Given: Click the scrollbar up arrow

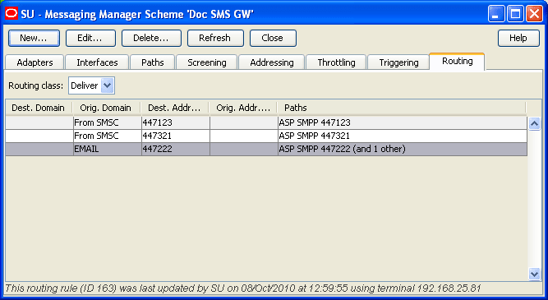Looking at the screenshot, I should click(x=534, y=123).
